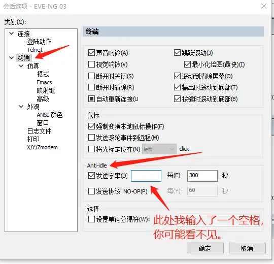The image size is (274, 264).
Task: Collapse the 外观 tree node chevron
Action: click(21, 107)
